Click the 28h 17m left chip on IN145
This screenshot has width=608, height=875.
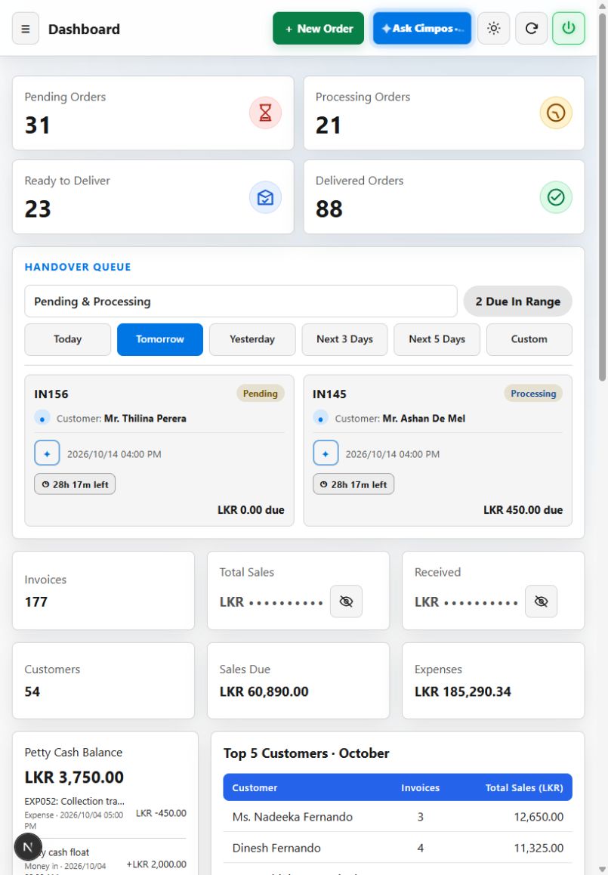coord(353,484)
